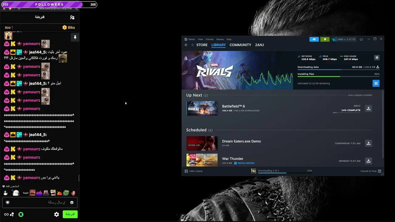Pause the Marvel Rivals download

pos(376,83)
